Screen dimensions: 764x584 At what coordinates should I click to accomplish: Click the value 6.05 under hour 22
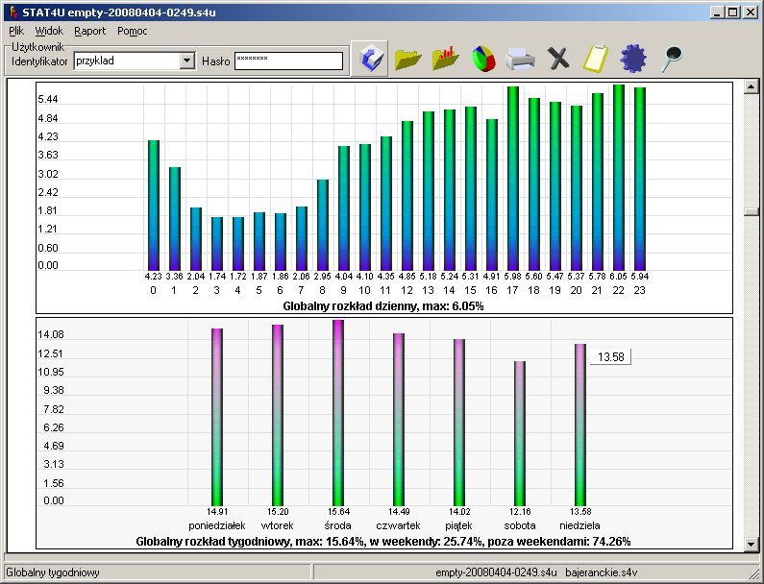point(618,277)
